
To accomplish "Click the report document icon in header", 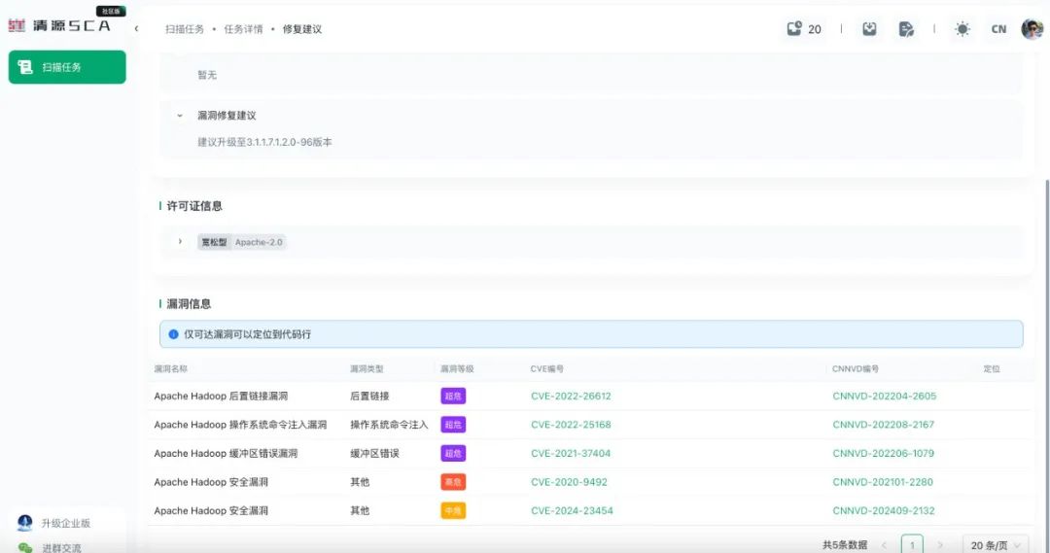I will [906, 29].
